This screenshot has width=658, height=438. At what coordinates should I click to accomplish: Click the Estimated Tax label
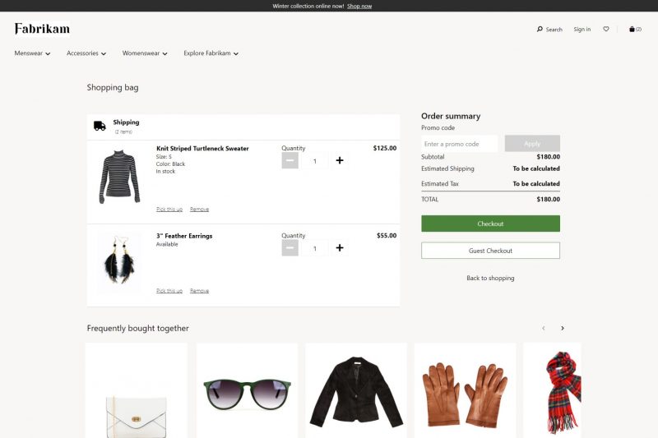(440, 183)
